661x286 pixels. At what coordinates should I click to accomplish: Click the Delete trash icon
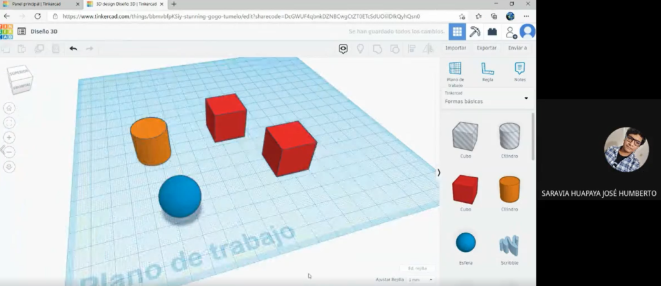pyautogui.click(x=56, y=49)
